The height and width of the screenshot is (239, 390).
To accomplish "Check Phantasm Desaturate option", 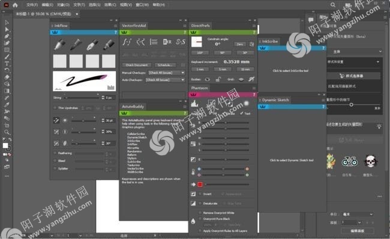I will coord(200,204).
